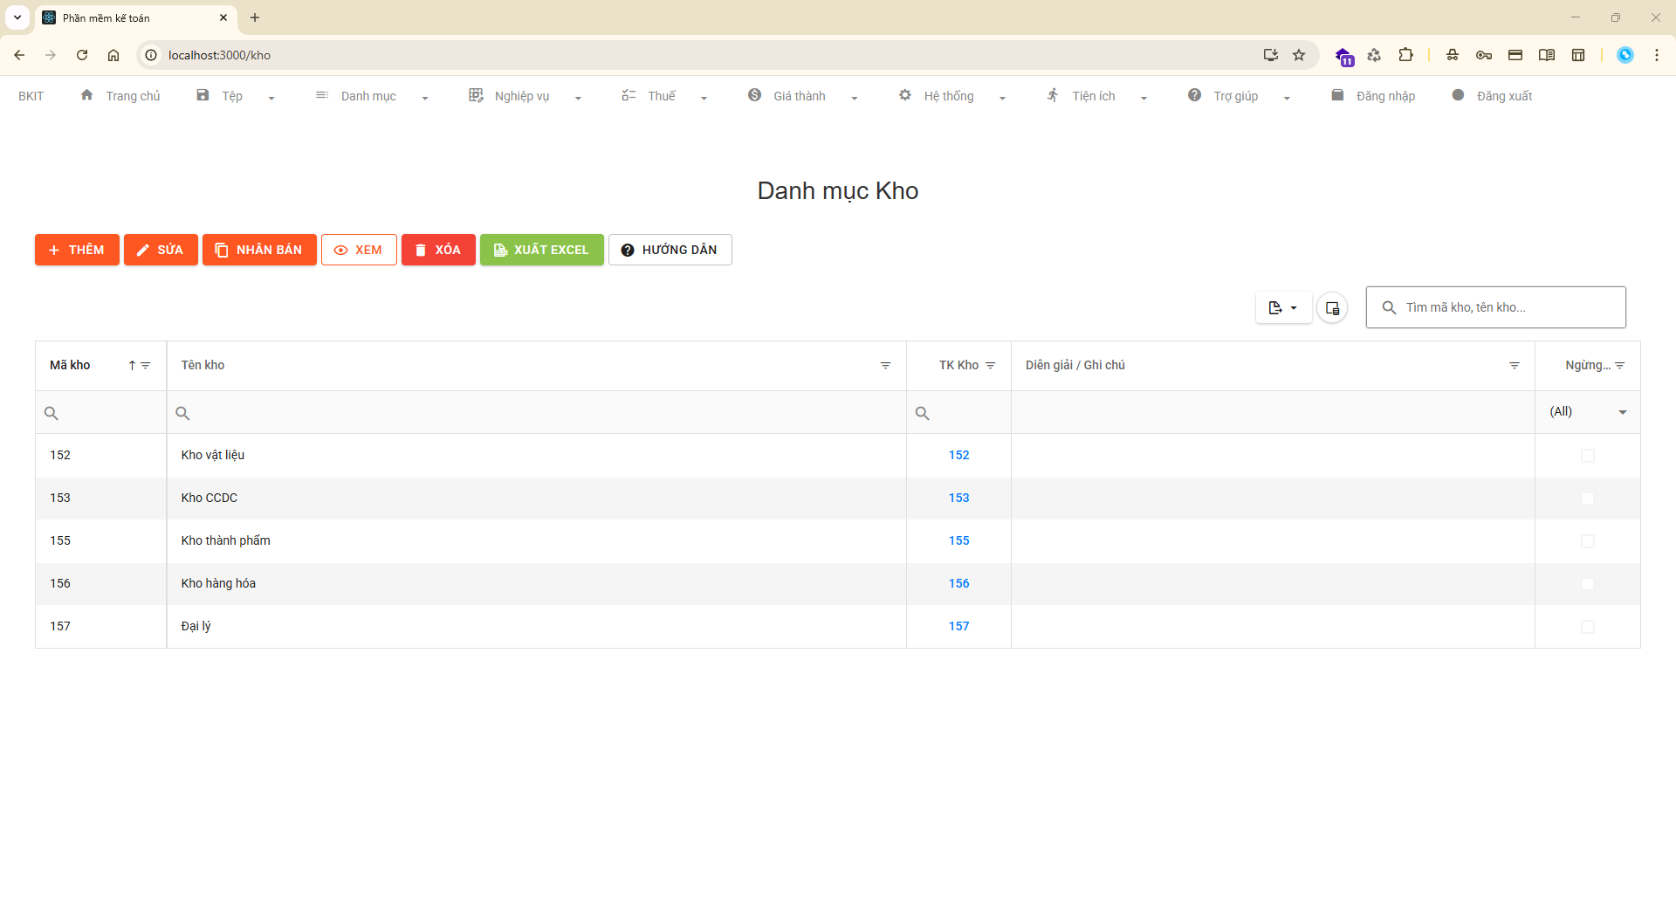1676x901 pixels.
Task: Toggle Ngừng checkbox for Kho CCDC
Action: click(x=1588, y=499)
